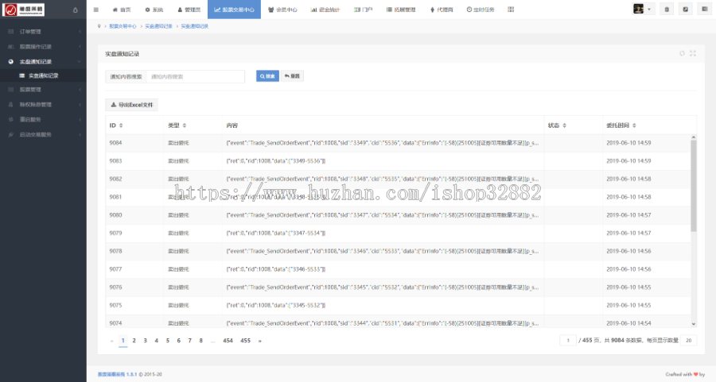Click the 内容 column header
This screenshot has width=716, height=382.
coord(232,125)
